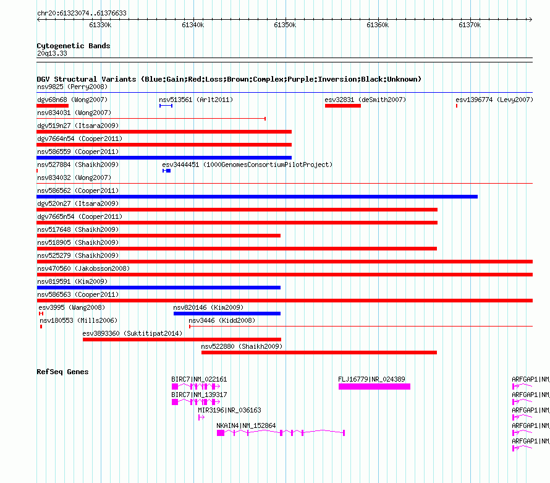Click the 61370k ruler label
The height and width of the screenshot is (483, 550).
470,25
